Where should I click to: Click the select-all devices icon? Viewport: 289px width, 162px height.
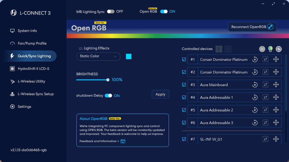tap(219, 49)
